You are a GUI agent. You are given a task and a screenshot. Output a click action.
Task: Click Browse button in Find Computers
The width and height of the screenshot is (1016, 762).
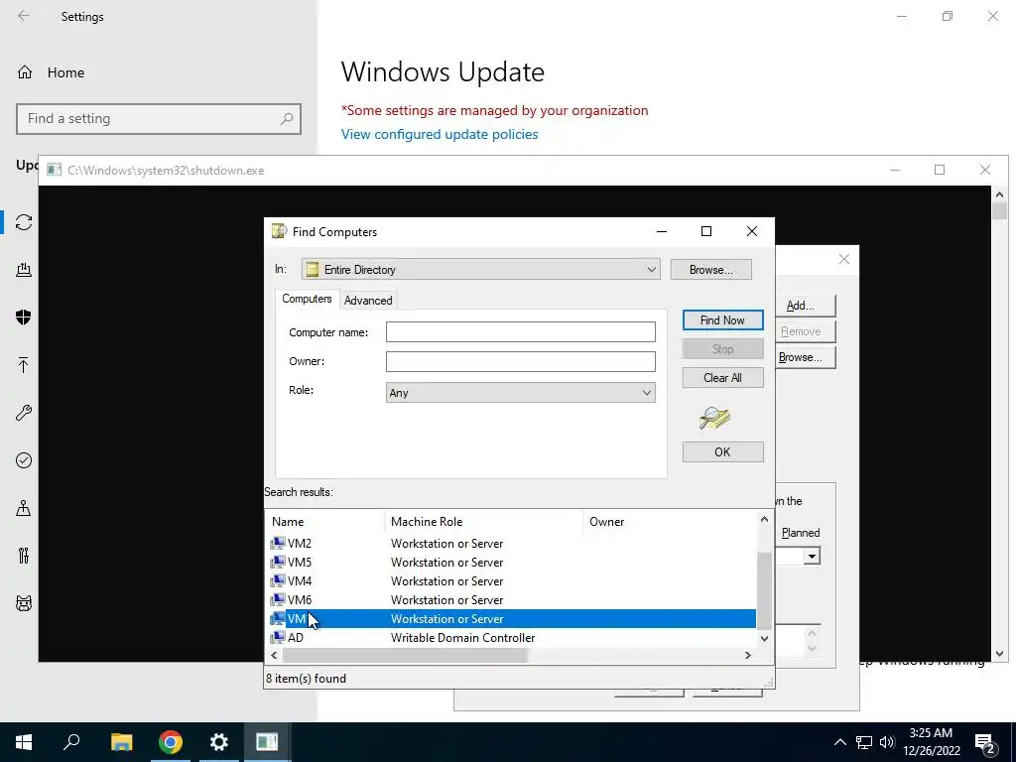point(710,270)
